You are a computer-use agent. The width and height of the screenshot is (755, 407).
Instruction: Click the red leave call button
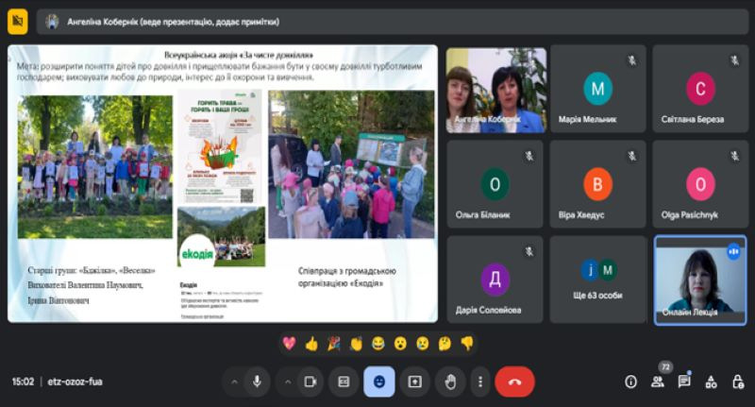(x=514, y=382)
